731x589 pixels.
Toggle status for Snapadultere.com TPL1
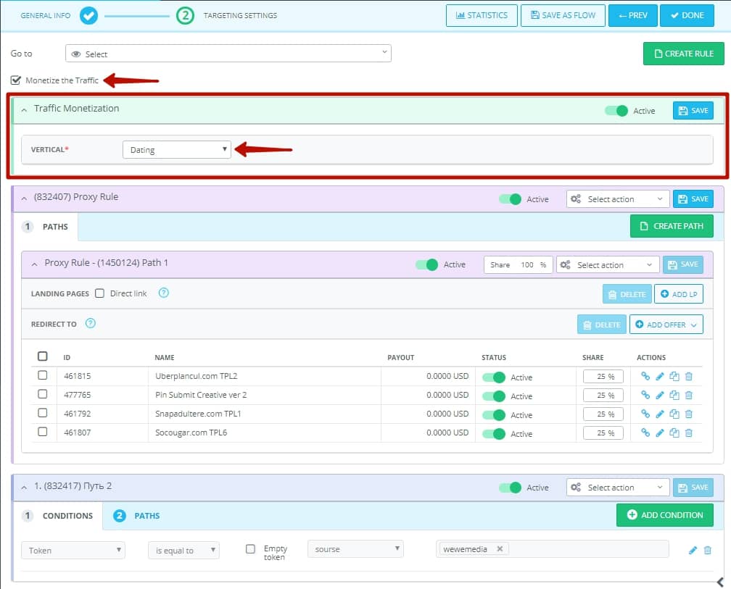click(x=494, y=415)
